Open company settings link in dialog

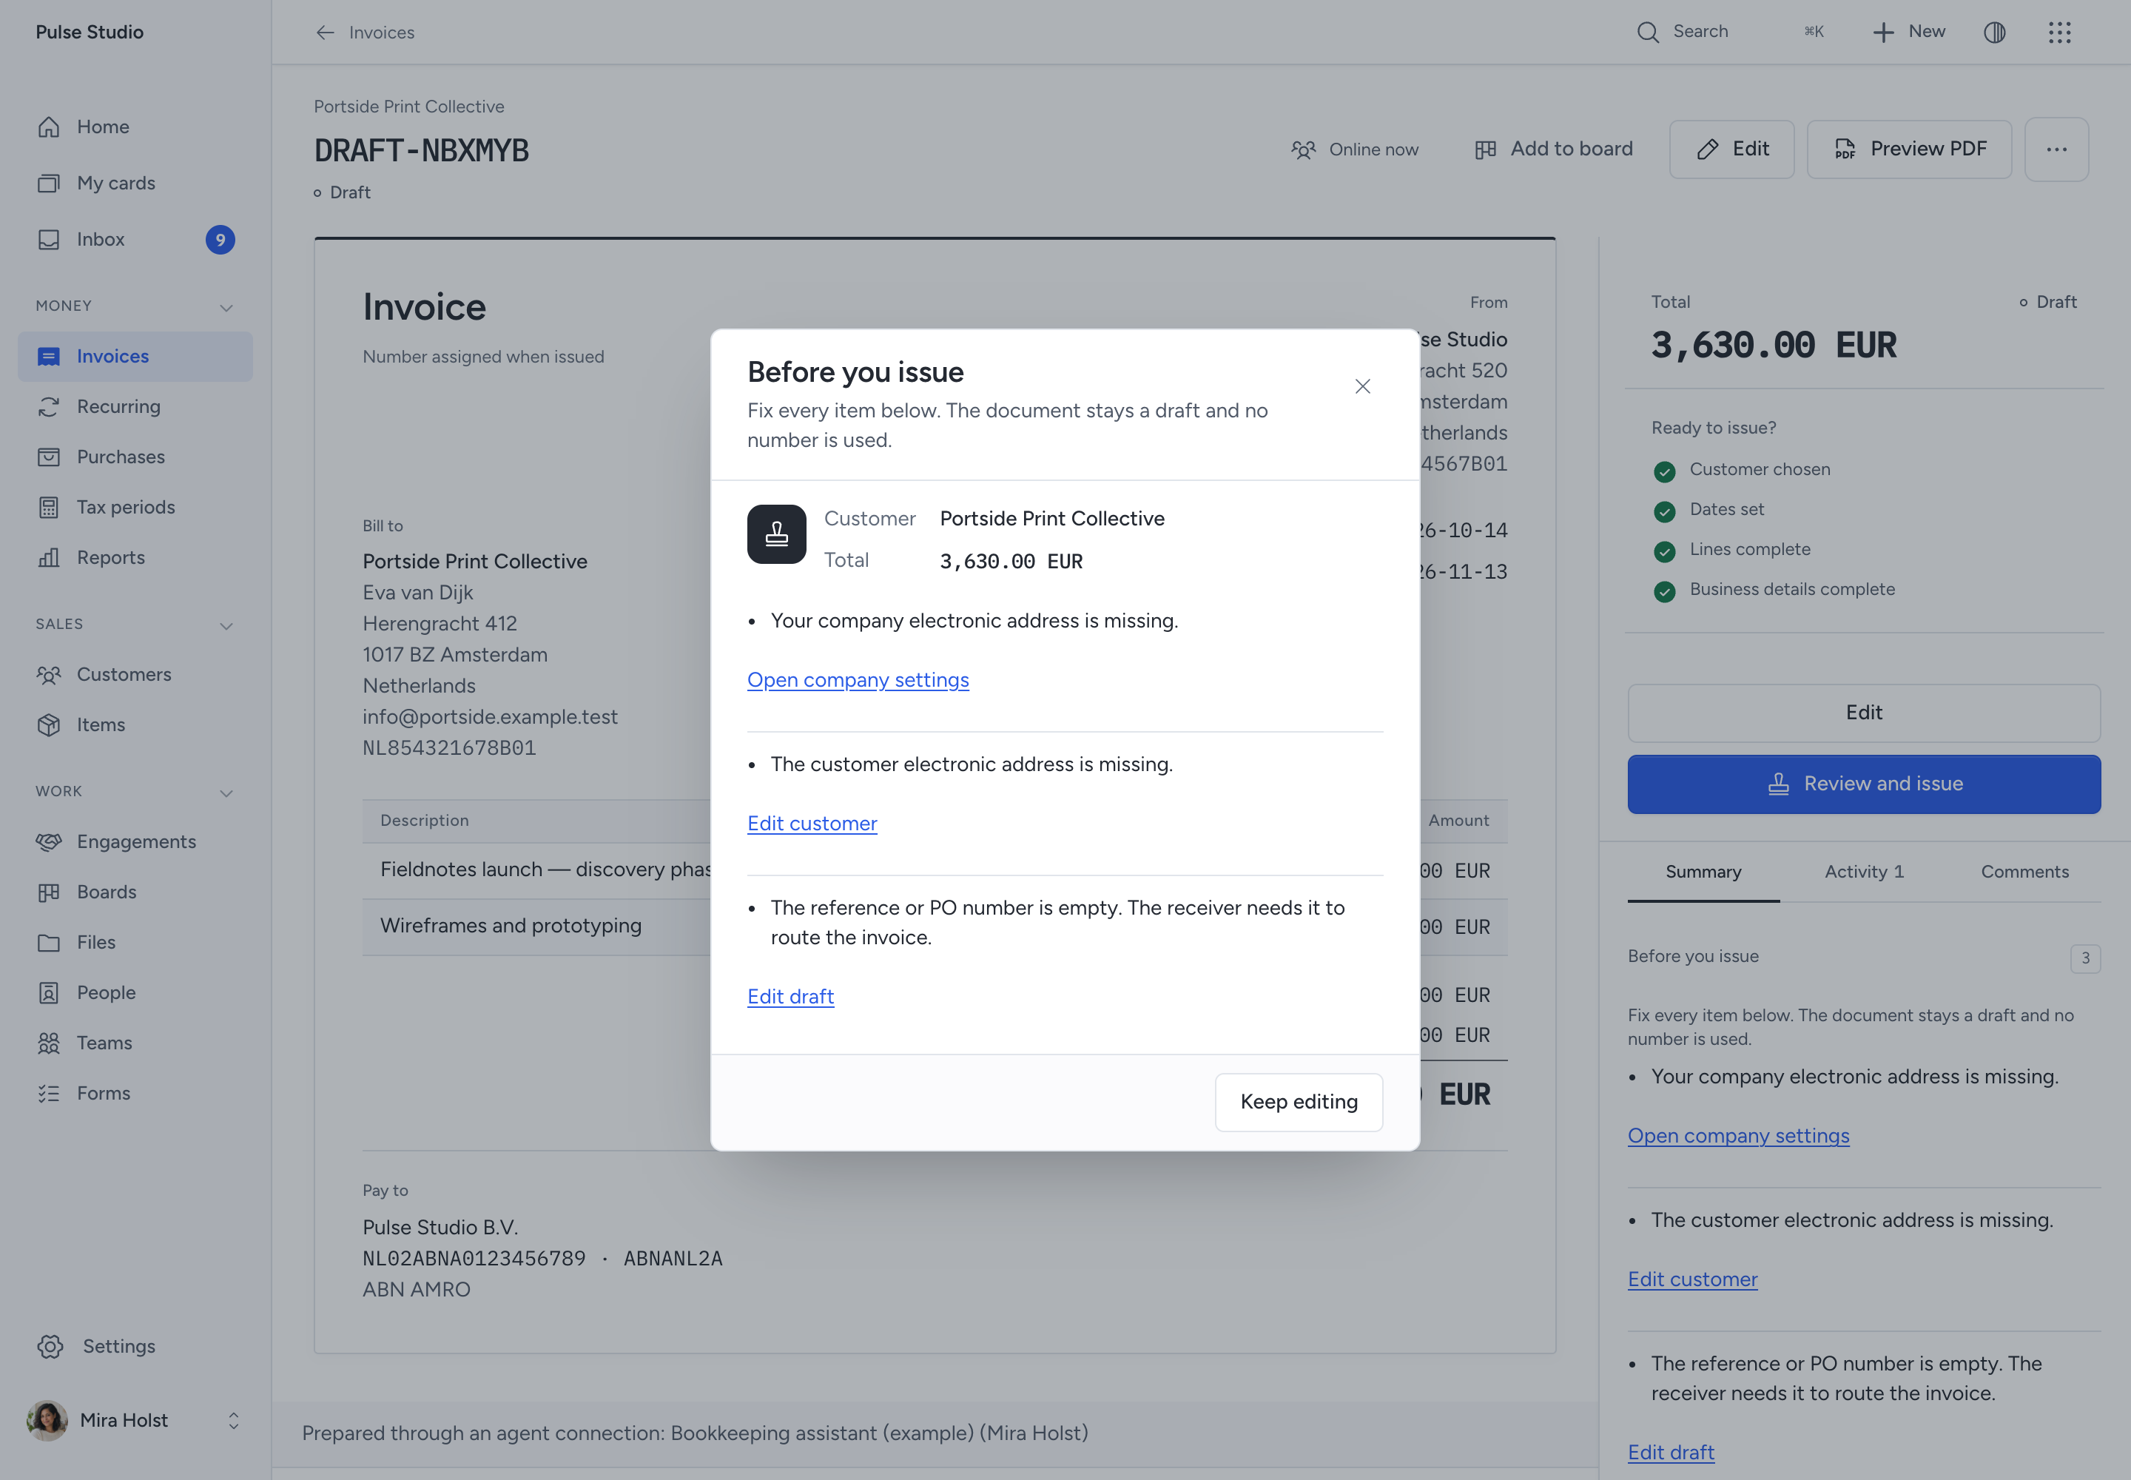[x=858, y=680]
